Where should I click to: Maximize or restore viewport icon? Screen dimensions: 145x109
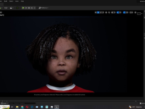135,12
